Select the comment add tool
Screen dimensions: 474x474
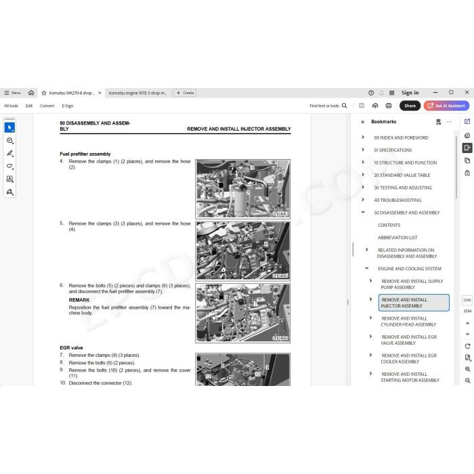9,141
